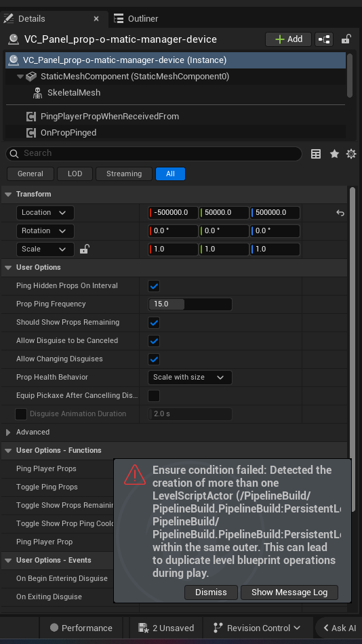Select the All filter tab
The image size is (362, 644).
tap(171, 174)
